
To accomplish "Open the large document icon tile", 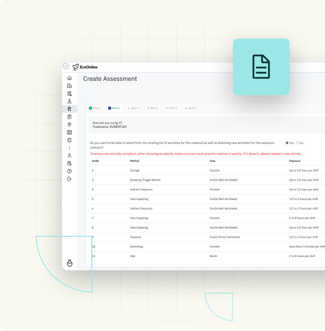I will (261, 67).
